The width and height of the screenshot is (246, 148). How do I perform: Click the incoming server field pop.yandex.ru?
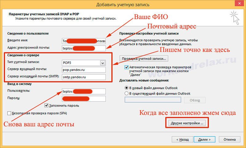pos(83,70)
